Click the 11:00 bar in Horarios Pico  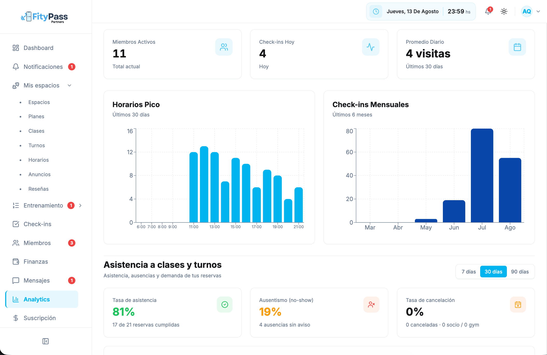(x=193, y=187)
